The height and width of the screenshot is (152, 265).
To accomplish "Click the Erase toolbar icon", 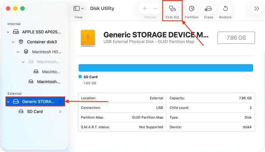I will (208, 9).
